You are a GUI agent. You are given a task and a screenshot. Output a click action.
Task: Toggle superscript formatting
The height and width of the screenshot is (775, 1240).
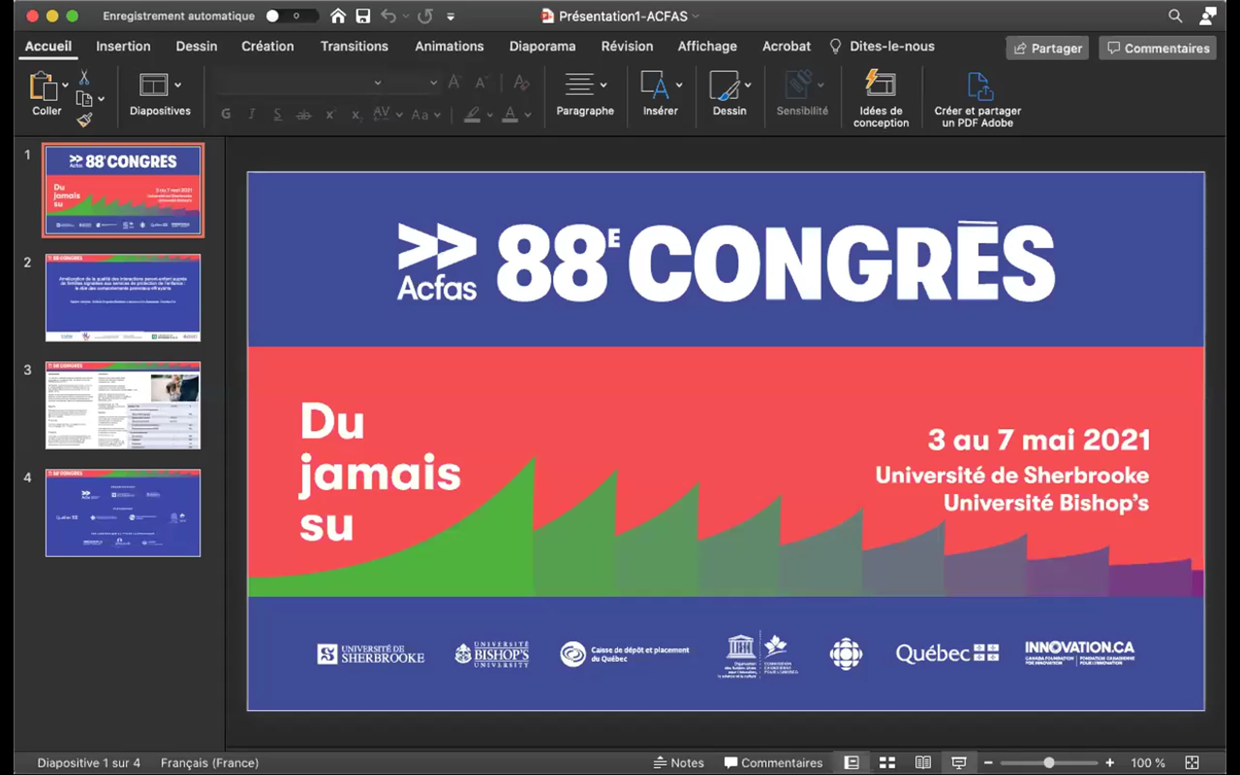coord(331,114)
